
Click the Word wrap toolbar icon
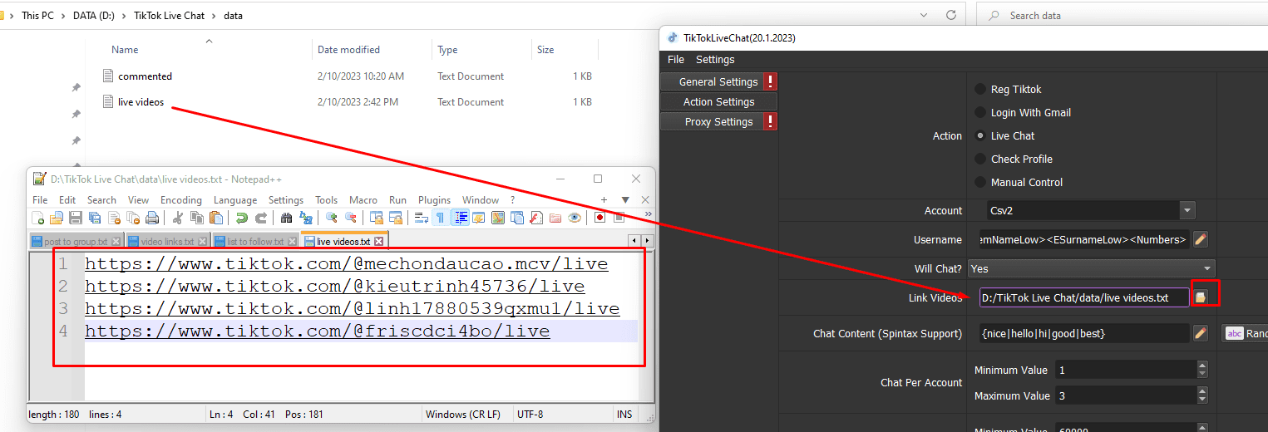422,218
